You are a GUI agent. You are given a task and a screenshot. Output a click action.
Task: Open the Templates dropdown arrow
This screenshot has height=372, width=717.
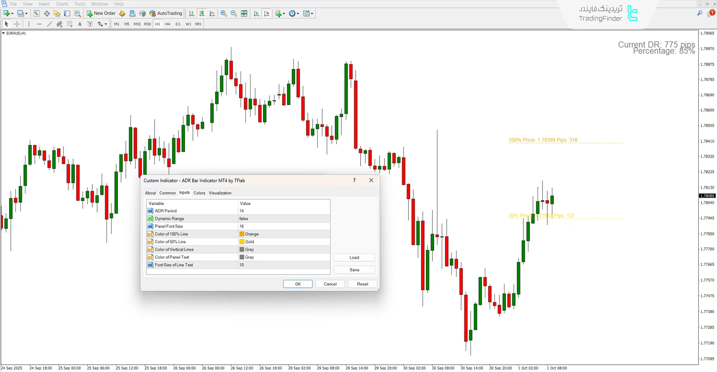[312, 13]
